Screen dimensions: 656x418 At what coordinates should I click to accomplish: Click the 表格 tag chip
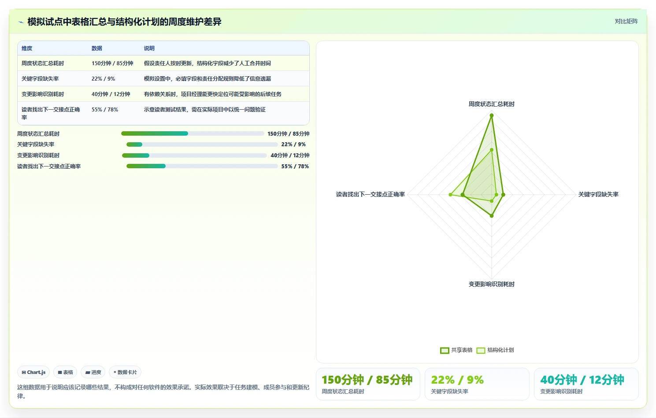pos(65,372)
